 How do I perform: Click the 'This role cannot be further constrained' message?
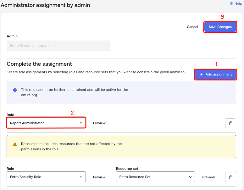(75, 92)
